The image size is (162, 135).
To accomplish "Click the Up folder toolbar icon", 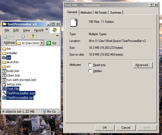I will [33, 36].
